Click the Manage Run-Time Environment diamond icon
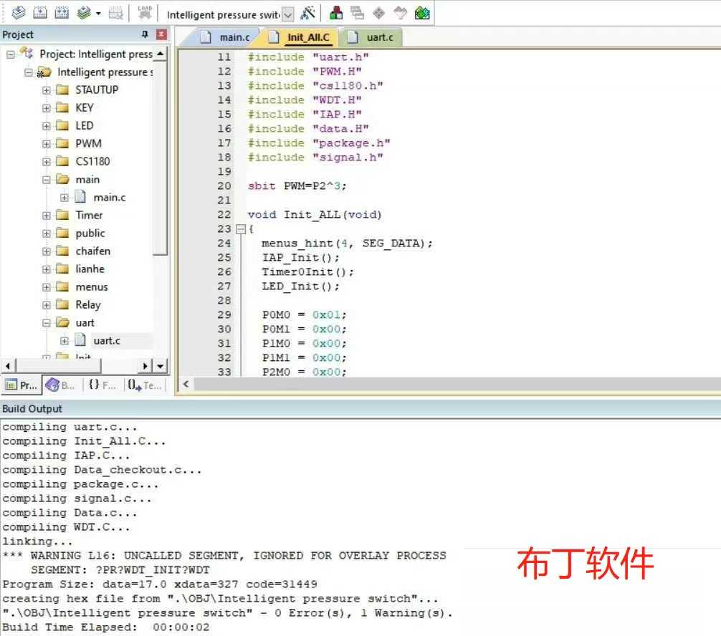The width and height of the screenshot is (721, 636). pos(378,13)
